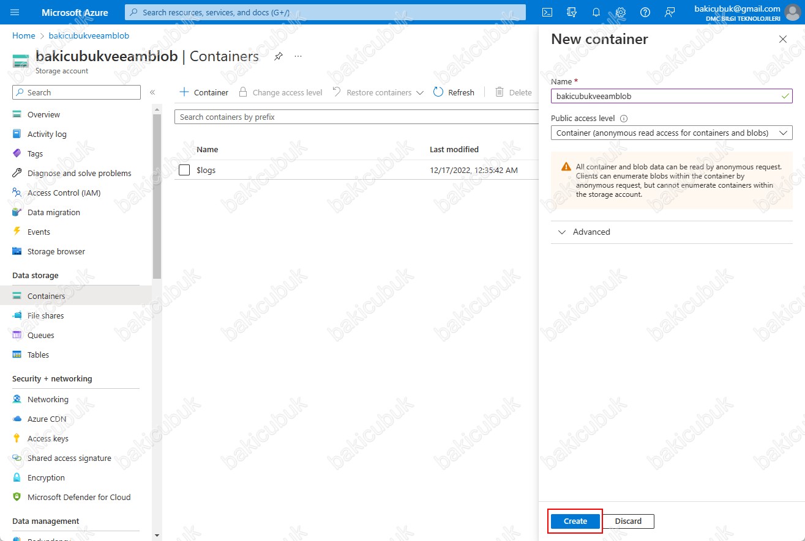Click the Create button
This screenshot has height=541, width=805.
[575, 521]
